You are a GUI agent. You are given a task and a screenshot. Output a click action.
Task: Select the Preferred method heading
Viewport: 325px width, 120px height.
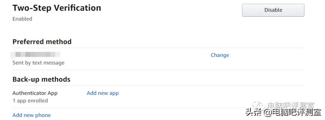tap(42, 42)
